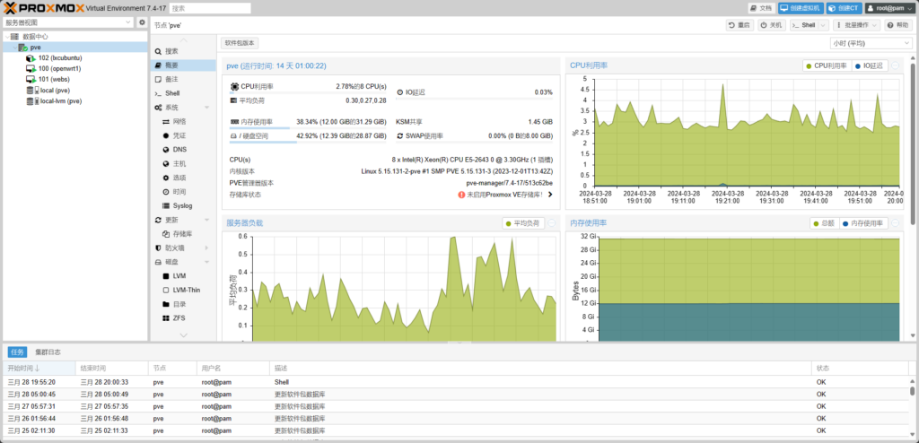Open LVM disks item

pyautogui.click(x=183, y=276)
